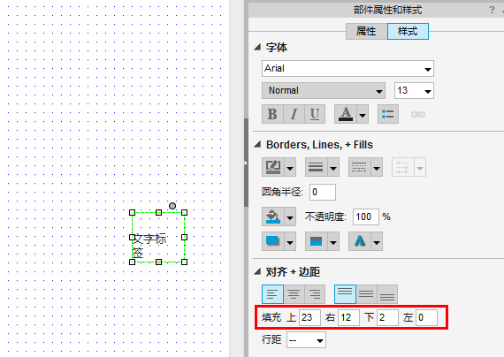Select right horizontal text alignment
This screenshot has width=504, height=357.
coord(315,294)
